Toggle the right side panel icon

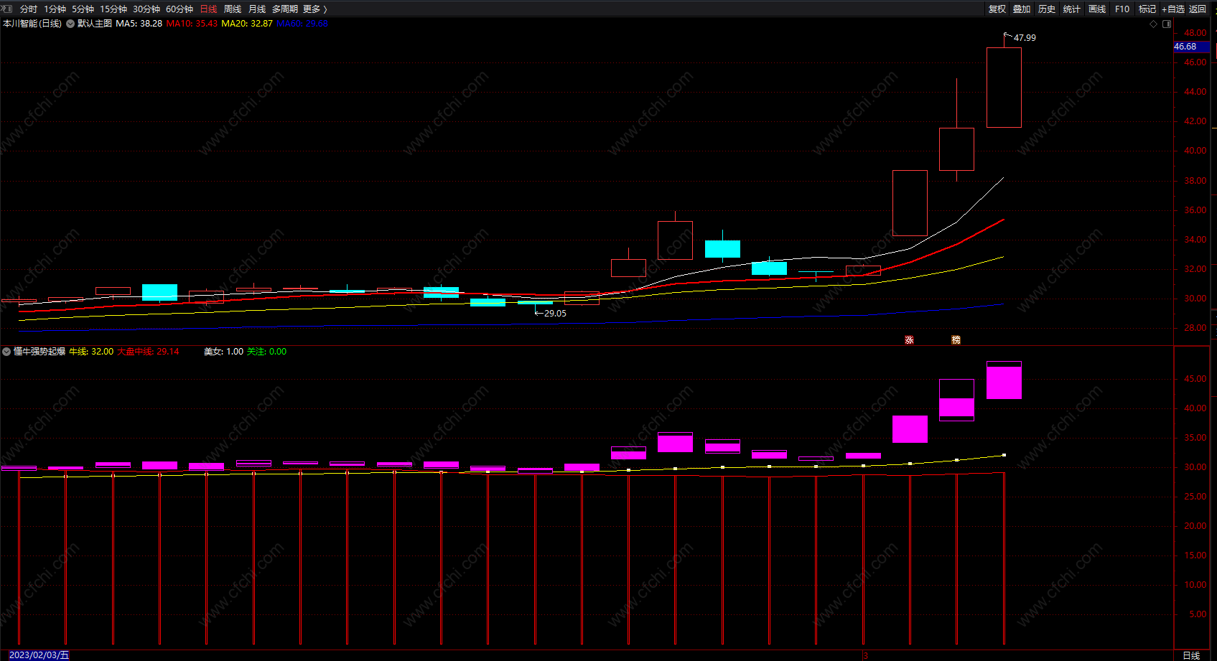click(x=1167, y=24)
